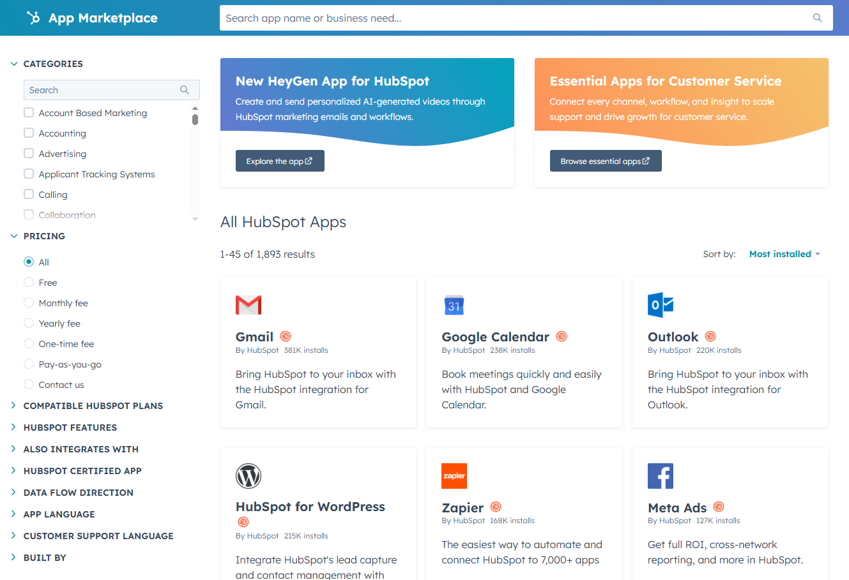Enable the Advertising category filter

tap(29, 154)
